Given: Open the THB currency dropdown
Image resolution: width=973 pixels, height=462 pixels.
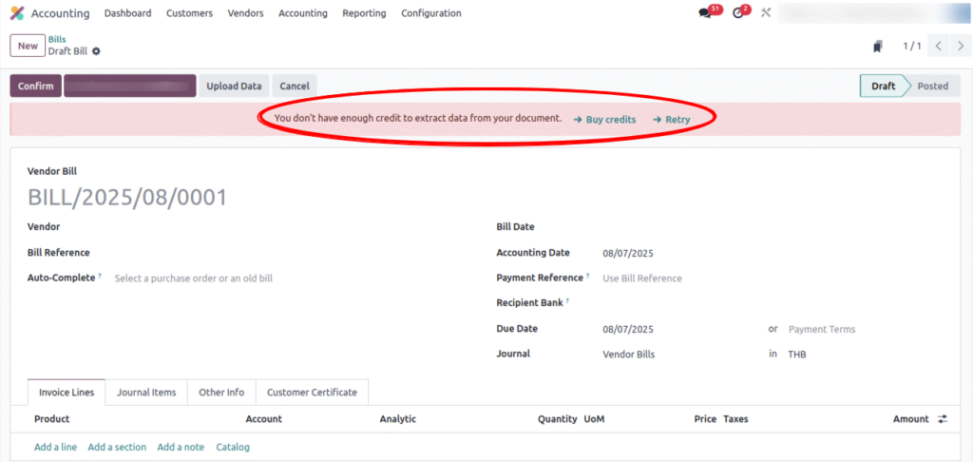Looking at the screenshot, I should (867, 355).
